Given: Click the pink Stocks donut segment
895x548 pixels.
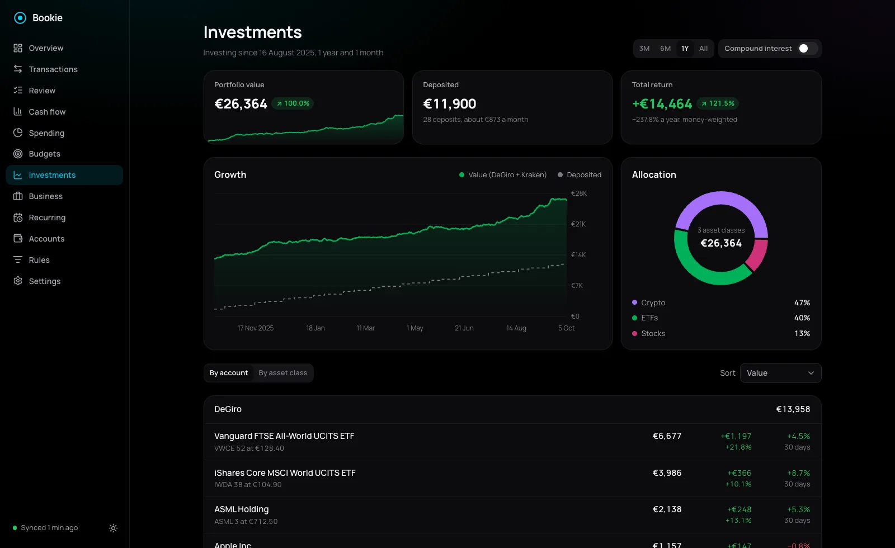Looking at the screenshot, I should tap(759, 254).
